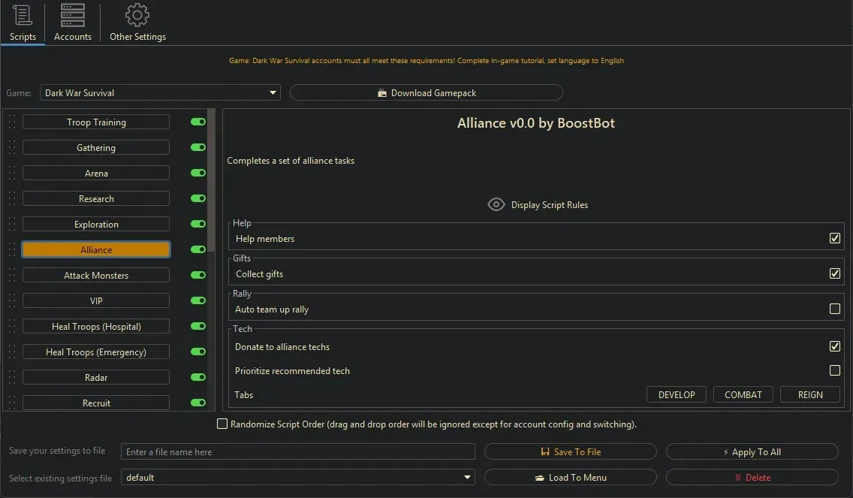Uncheck the Collect gifts checkbox
The height and width of the screenshot is (498, 853).
(x=834, y=273)
